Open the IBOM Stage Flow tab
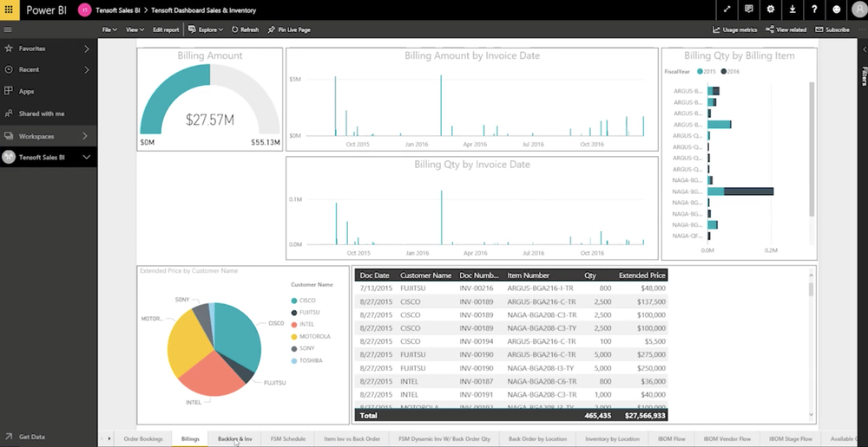 [791, 438]
